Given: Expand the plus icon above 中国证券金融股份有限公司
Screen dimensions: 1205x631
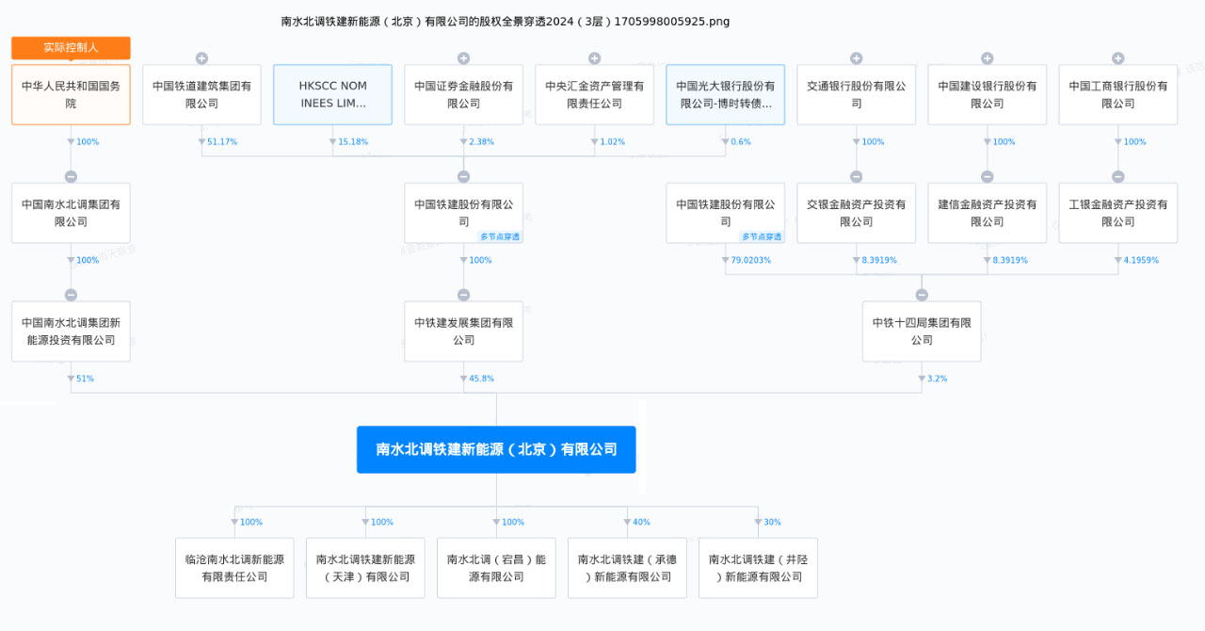Looking at the screenshot, I should pos(463,58).
